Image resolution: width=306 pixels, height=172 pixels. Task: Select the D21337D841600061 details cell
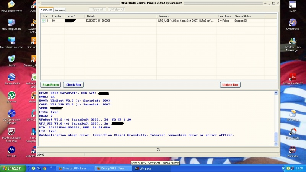point(98,21)
